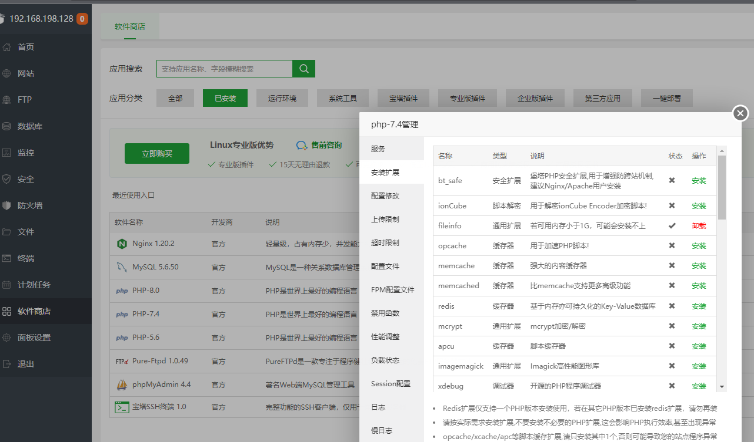Open the 安全 security sidebar item
This screenshot has height=442, width=754.
[x=46, y=179]
